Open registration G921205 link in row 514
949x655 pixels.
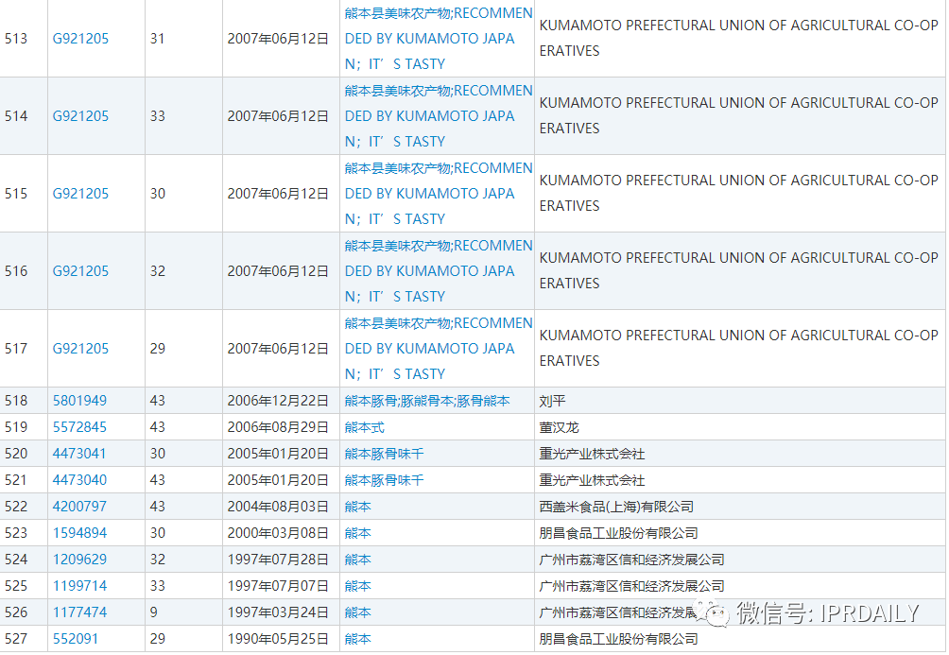(80, 116)
